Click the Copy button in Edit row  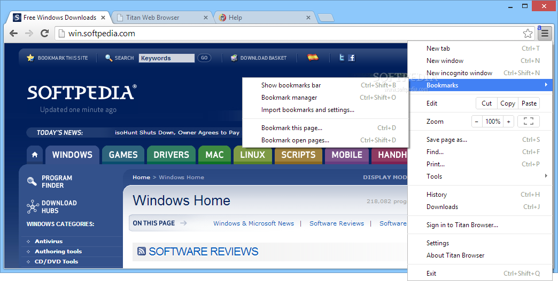[x=507, y=103]
